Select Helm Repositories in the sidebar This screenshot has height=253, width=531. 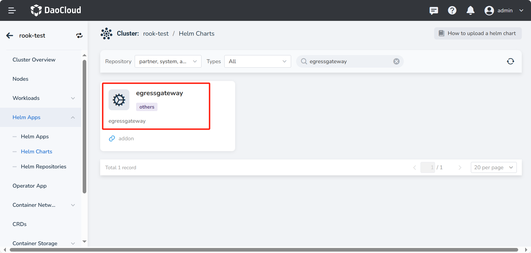click(43, 166)
